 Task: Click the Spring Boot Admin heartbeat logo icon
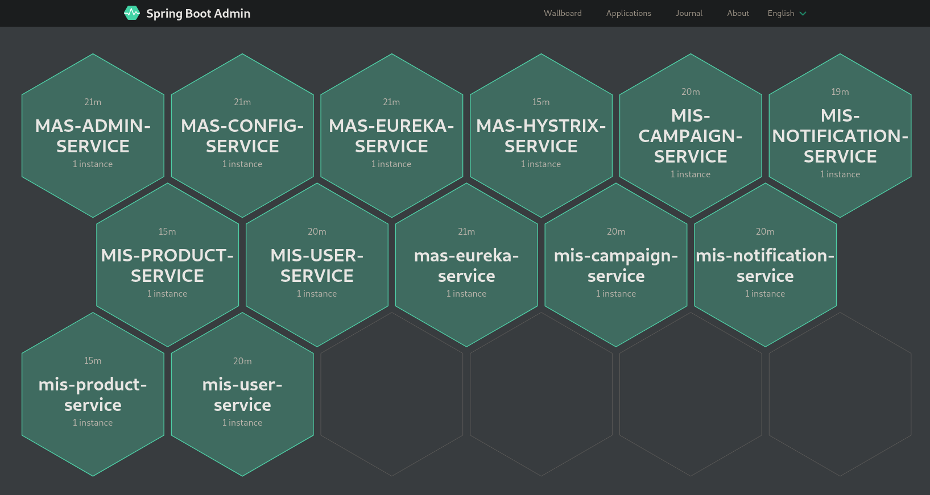click(132, 13)
